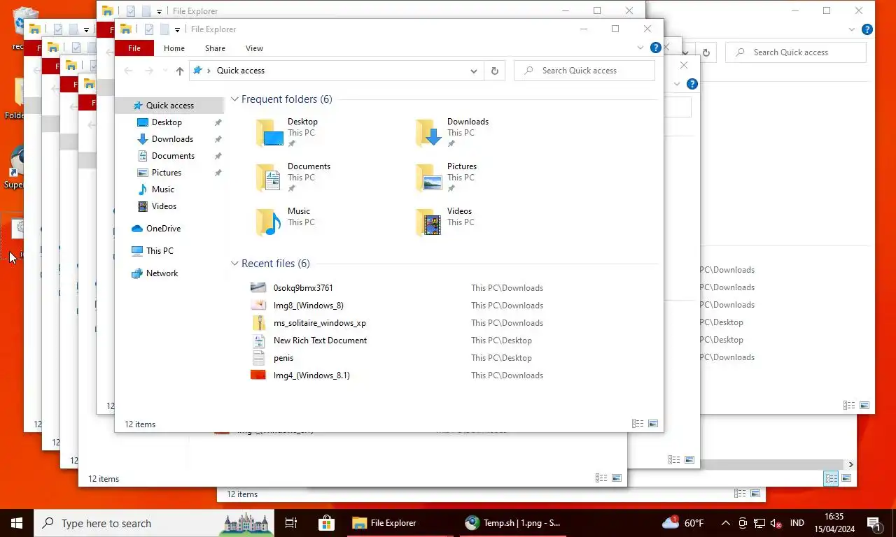Click Search Quick access box in rearmost right window
This screenshot has height=537, width=896.
click(x=796, y=52)
